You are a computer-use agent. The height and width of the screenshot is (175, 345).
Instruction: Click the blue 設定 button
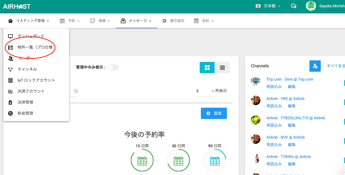click(x=214, y=113)
